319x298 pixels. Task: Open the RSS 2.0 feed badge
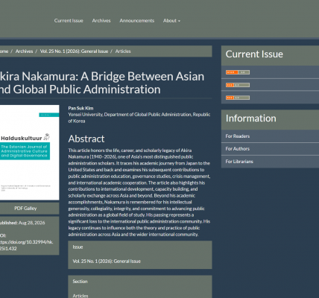tap(238, 85)
